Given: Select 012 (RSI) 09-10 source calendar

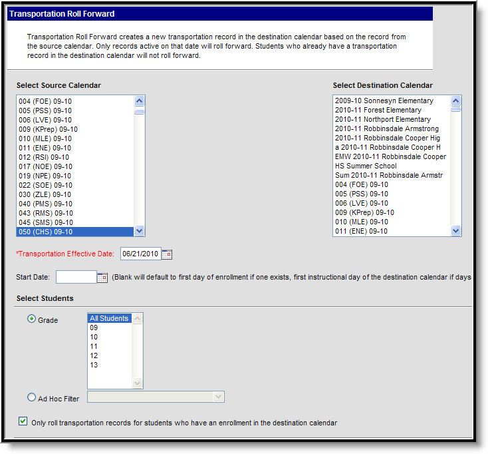Looking at the screenshot, I should [x=75, y=157].
